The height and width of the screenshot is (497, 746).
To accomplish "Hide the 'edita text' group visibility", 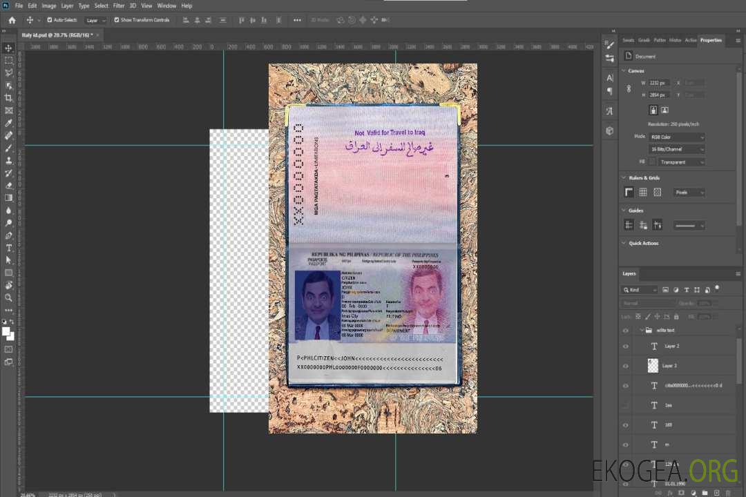I will point(626,331).
